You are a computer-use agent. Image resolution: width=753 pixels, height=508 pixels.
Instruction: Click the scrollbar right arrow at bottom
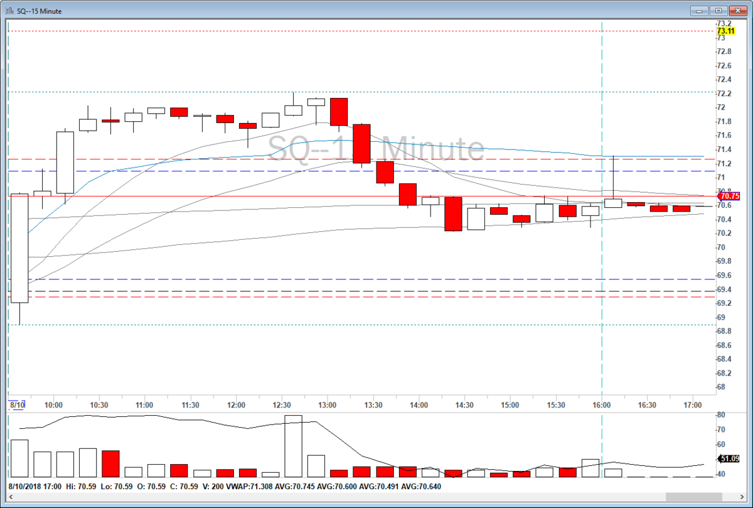743,497
